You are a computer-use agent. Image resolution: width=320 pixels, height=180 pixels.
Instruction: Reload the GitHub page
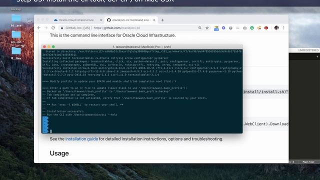click(x=53, y=28)
